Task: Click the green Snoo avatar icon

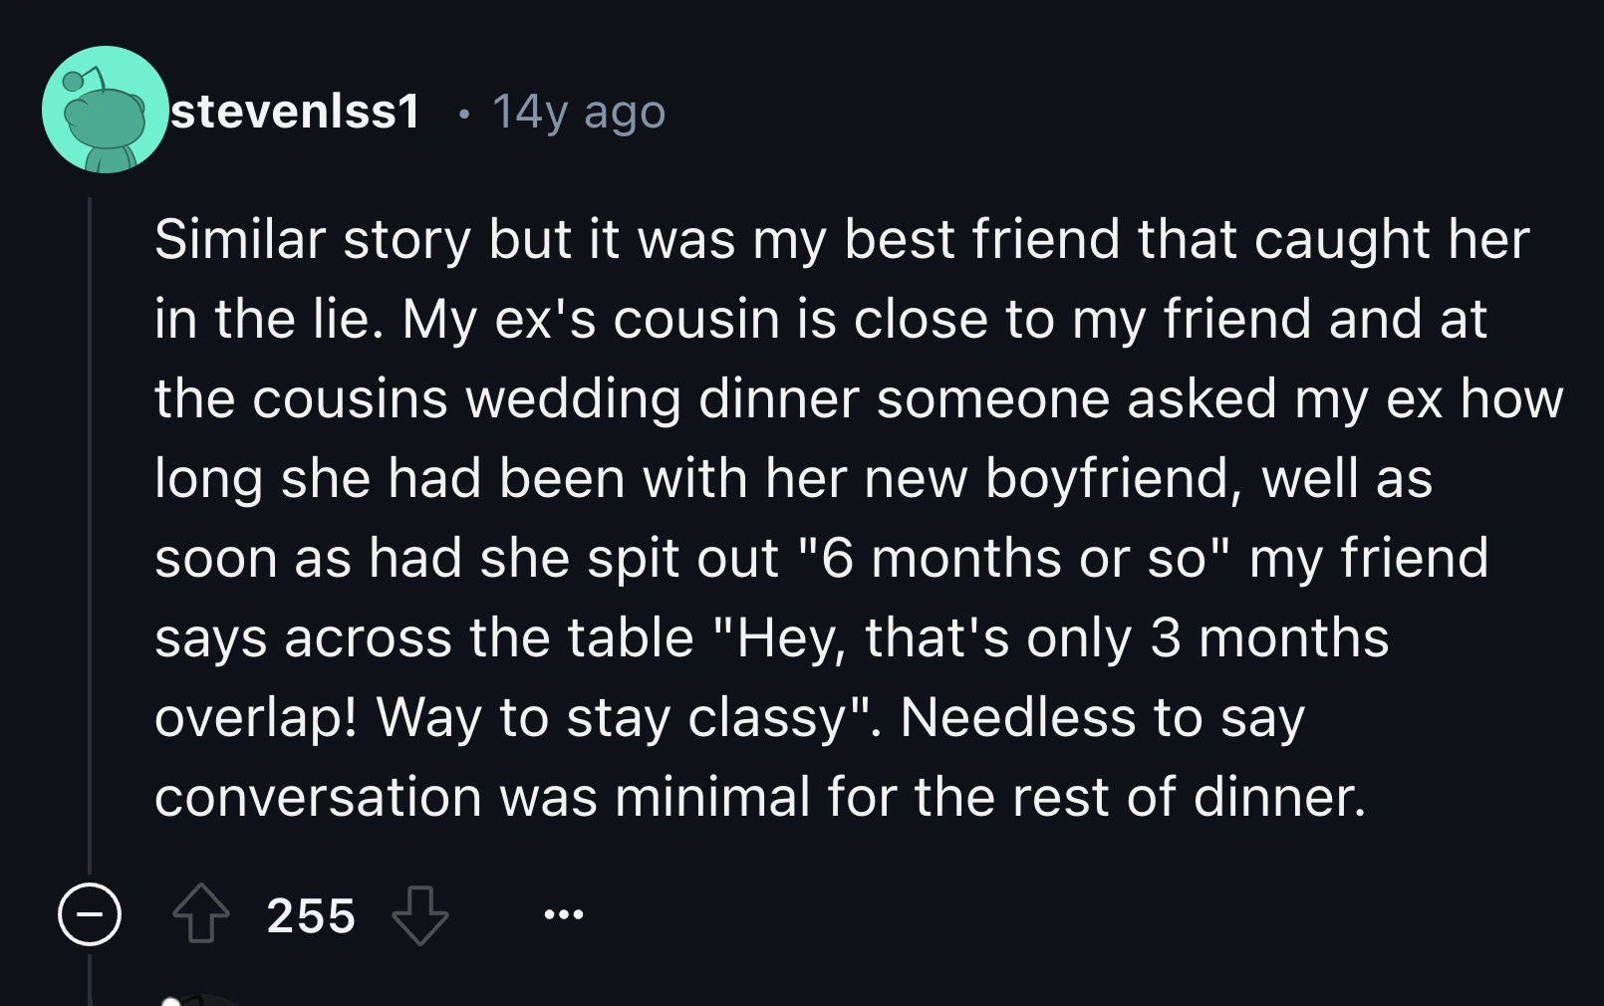Action: (105, 110)
